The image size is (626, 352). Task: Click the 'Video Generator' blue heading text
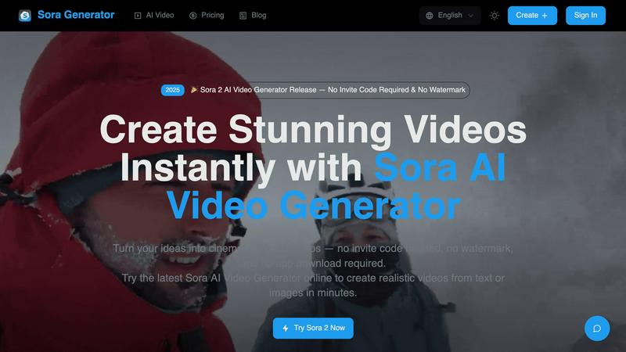click(x=314, y=205)
